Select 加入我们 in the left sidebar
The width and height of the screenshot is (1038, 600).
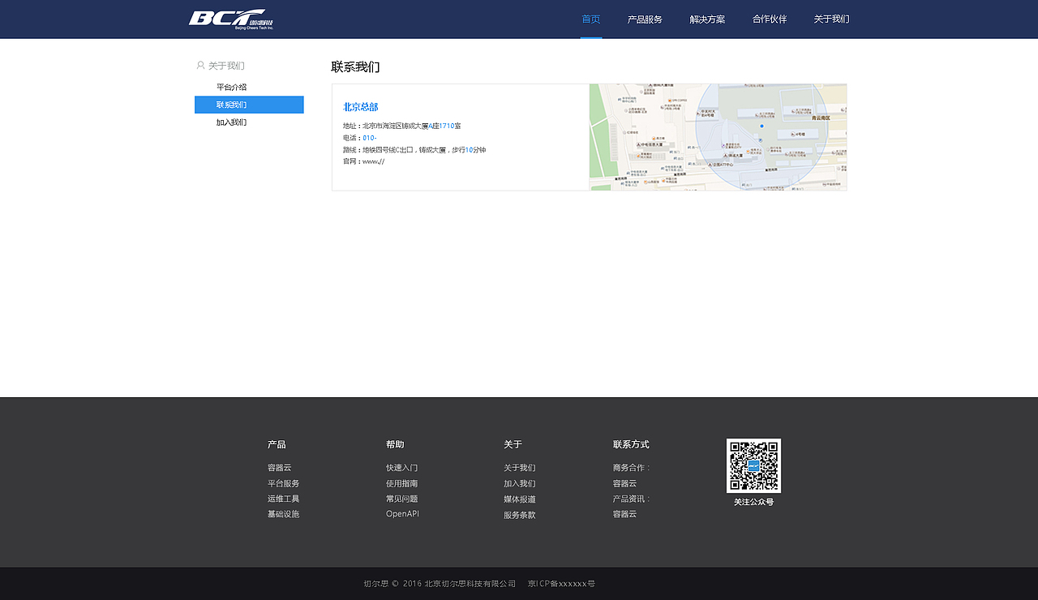[232, 122]
